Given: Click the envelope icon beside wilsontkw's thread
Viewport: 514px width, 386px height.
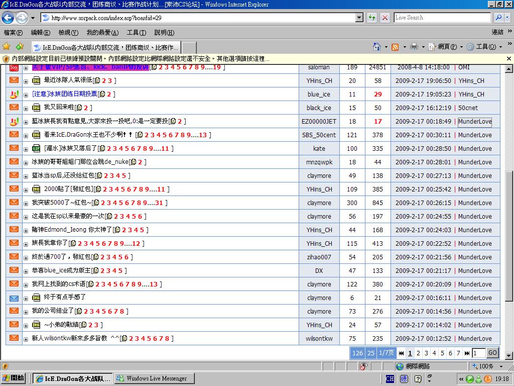Looking at the screenshot, I should click(14, 338).
